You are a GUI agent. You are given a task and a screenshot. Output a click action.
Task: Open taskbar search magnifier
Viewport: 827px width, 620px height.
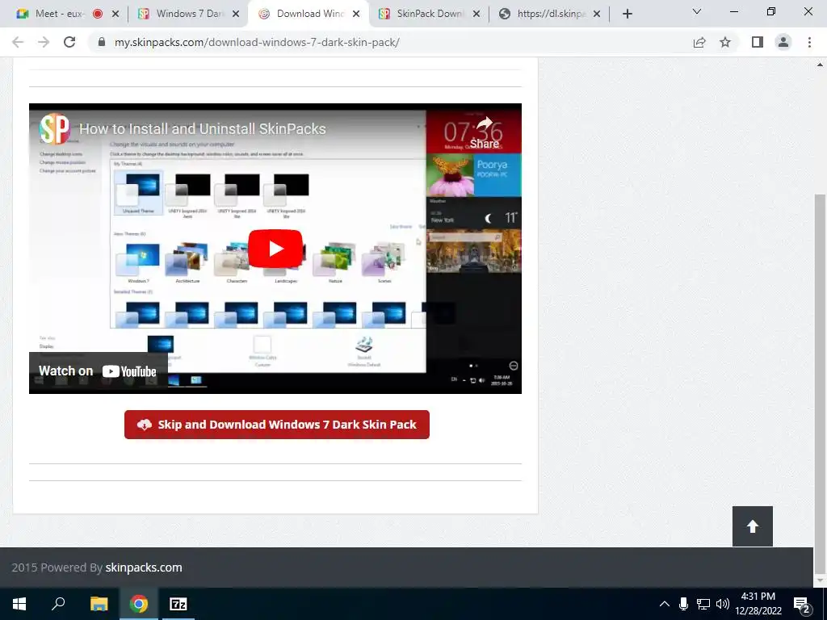[58, 604]
